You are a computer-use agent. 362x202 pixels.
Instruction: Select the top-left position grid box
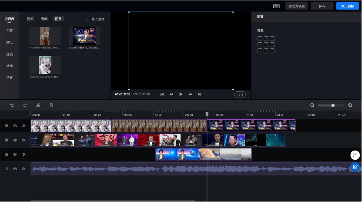coord(260,39)
